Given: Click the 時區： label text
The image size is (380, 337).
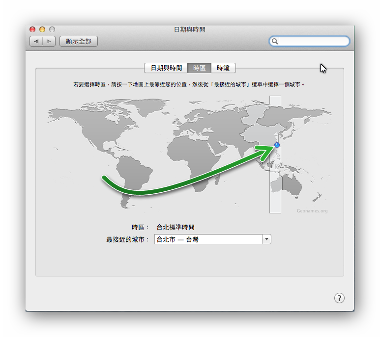Looking at the screenshot, I should 140,227.
